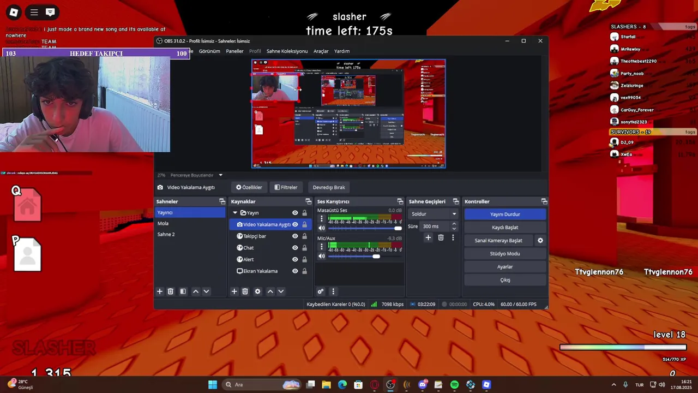Image resolution: width=698 pixels, height=393 pixels.
Task: Open the Paneller menu
Action: pos(234,51)
